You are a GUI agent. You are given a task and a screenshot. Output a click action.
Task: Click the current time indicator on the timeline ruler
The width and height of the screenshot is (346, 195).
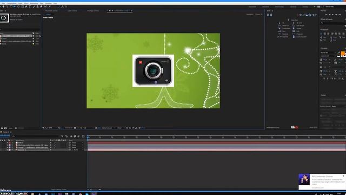(88, 137)
